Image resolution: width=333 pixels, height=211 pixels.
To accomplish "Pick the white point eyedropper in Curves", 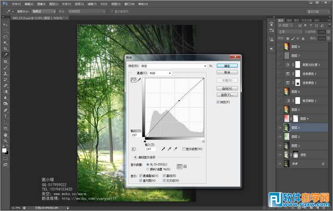I will [175, 149].
